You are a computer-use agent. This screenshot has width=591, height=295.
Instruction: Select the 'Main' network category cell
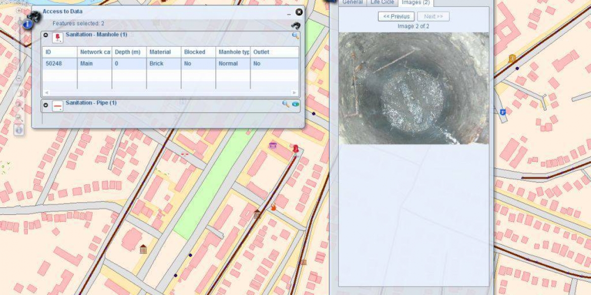95,63
